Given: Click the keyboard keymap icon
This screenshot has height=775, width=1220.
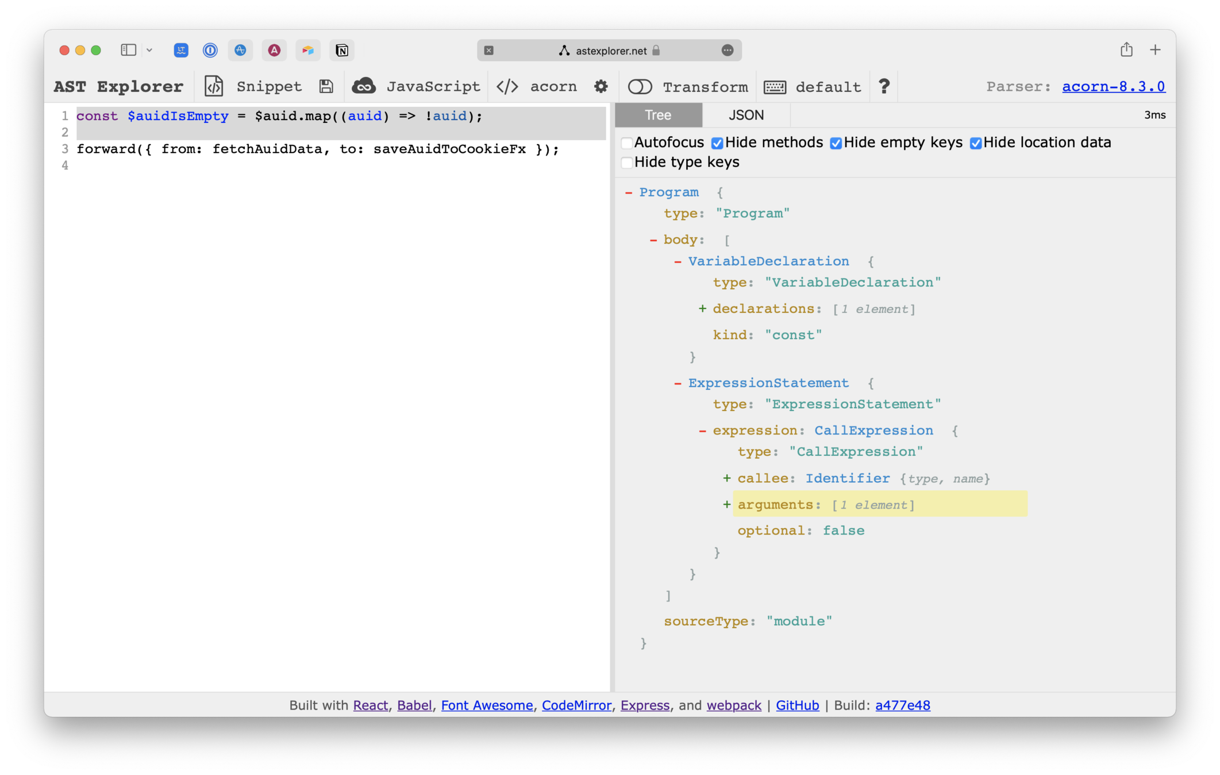Looking at the screenshot, I should pos(775,87).
